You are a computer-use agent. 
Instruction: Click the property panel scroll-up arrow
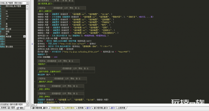coord(27,6)
